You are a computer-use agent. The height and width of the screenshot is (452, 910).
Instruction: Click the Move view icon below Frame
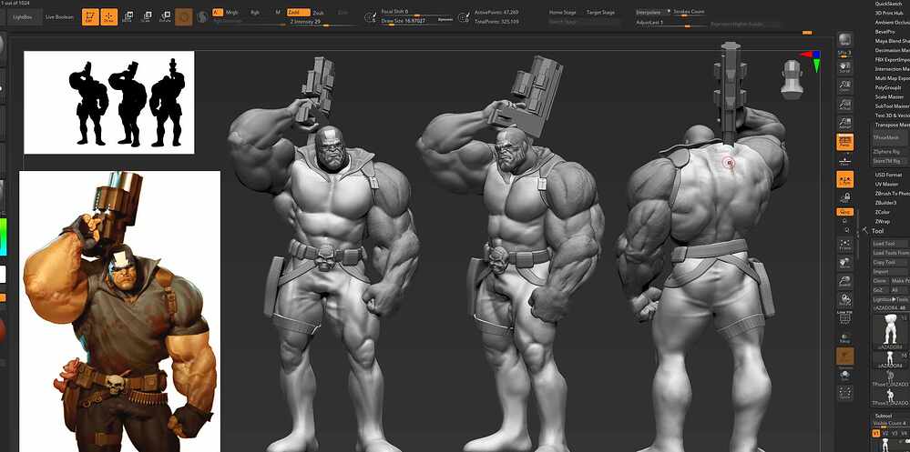coord(845,264)
